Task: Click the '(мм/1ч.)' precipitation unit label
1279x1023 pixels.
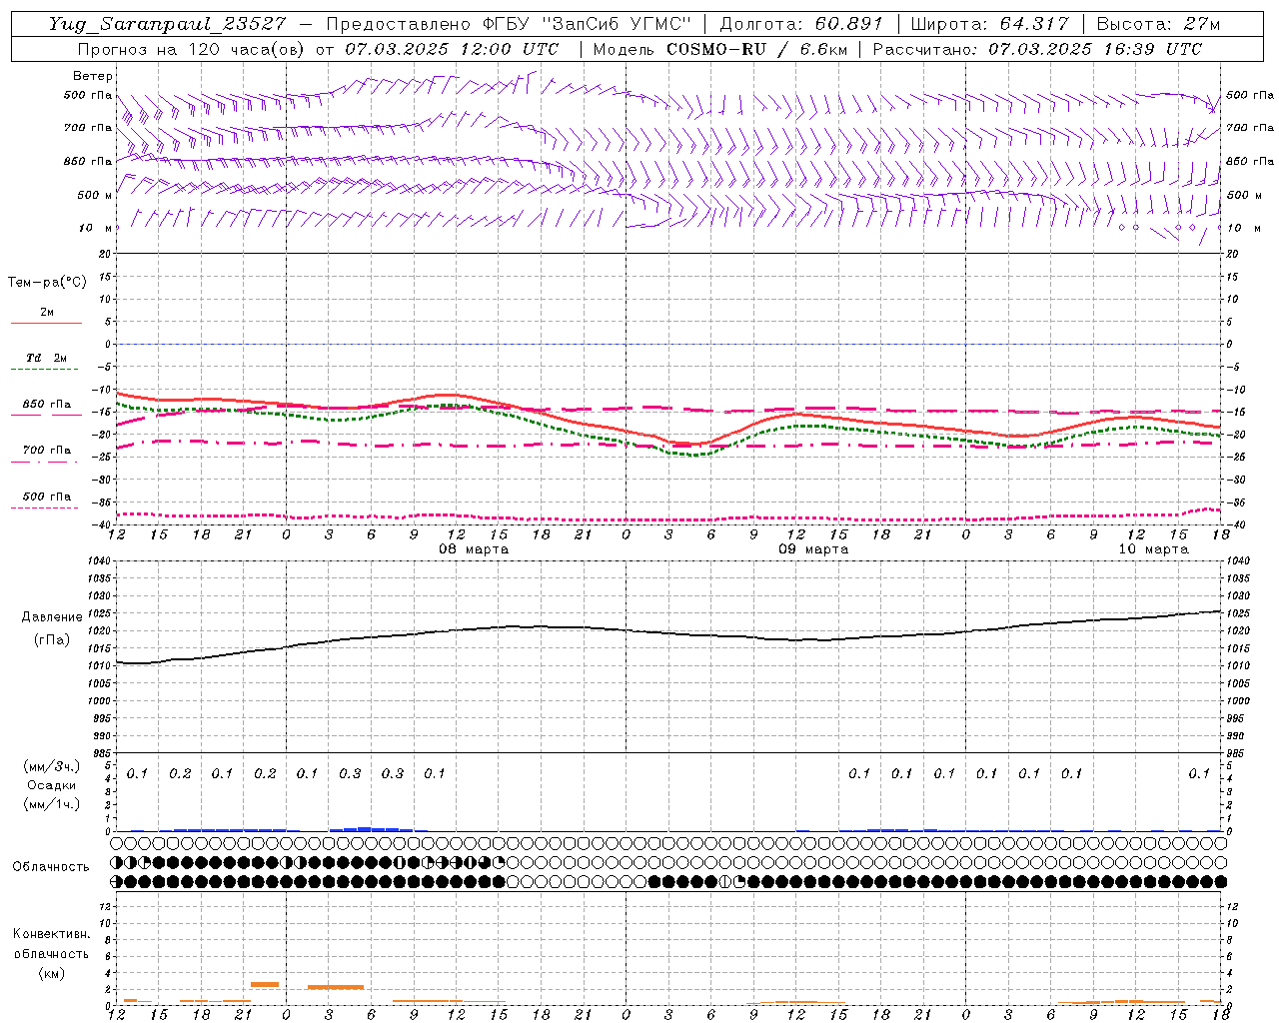Action: (x=52, y=804)
